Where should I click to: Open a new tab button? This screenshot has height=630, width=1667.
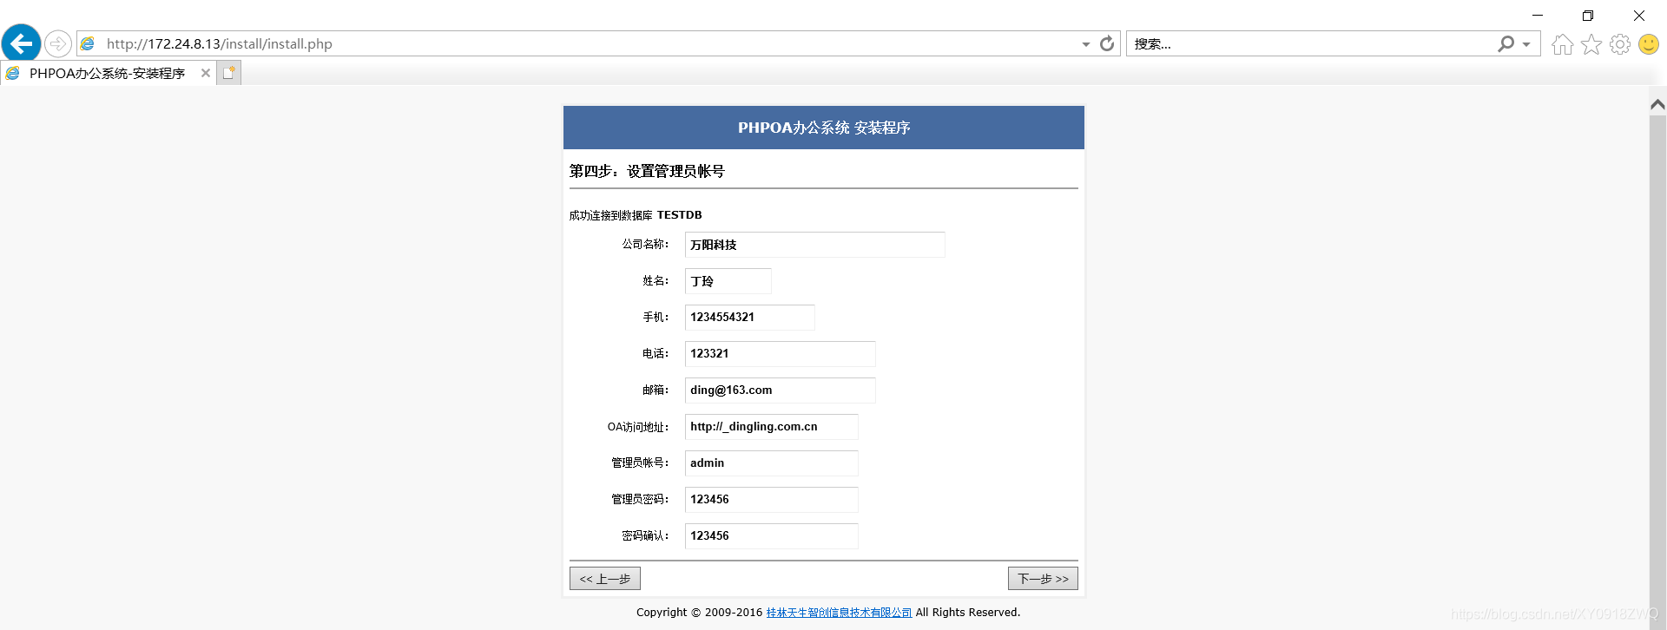click(x=228, y=73)
